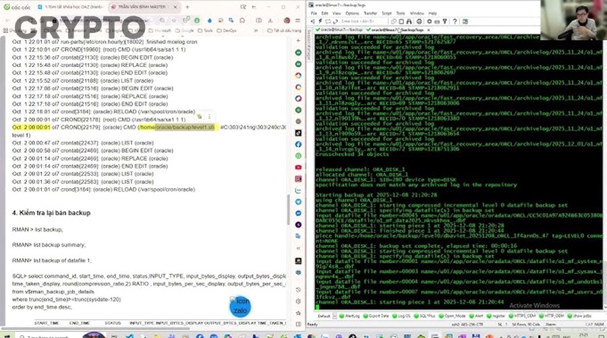Viewport: 607px width, 338px height.
Task: Click the TikTok icon in browser sidebar
Action: tap(298, 133)
